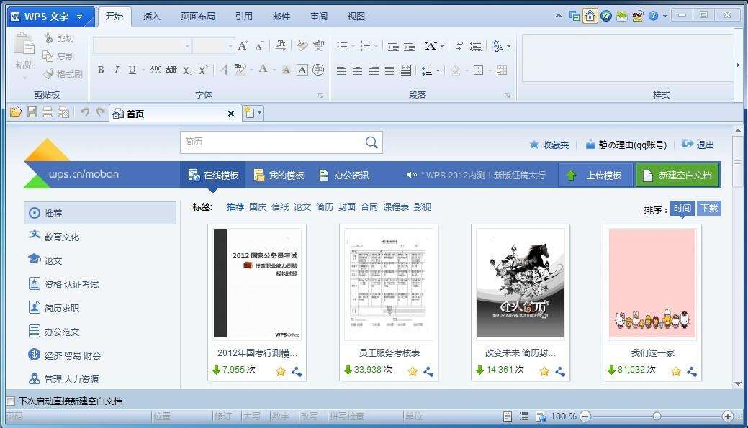Image resolution: width=748 pixels, height=428 pixels.
Task: Click the Numbered List icon
Action: 366,46
